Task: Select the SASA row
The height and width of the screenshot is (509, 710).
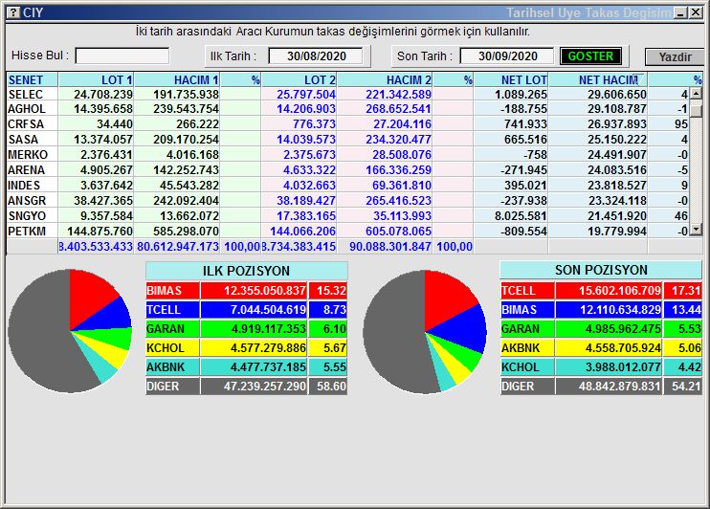Action: click(x=347, y=140)
